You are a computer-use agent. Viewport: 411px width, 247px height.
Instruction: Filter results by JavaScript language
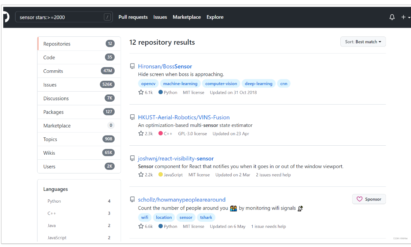point(79,238)
